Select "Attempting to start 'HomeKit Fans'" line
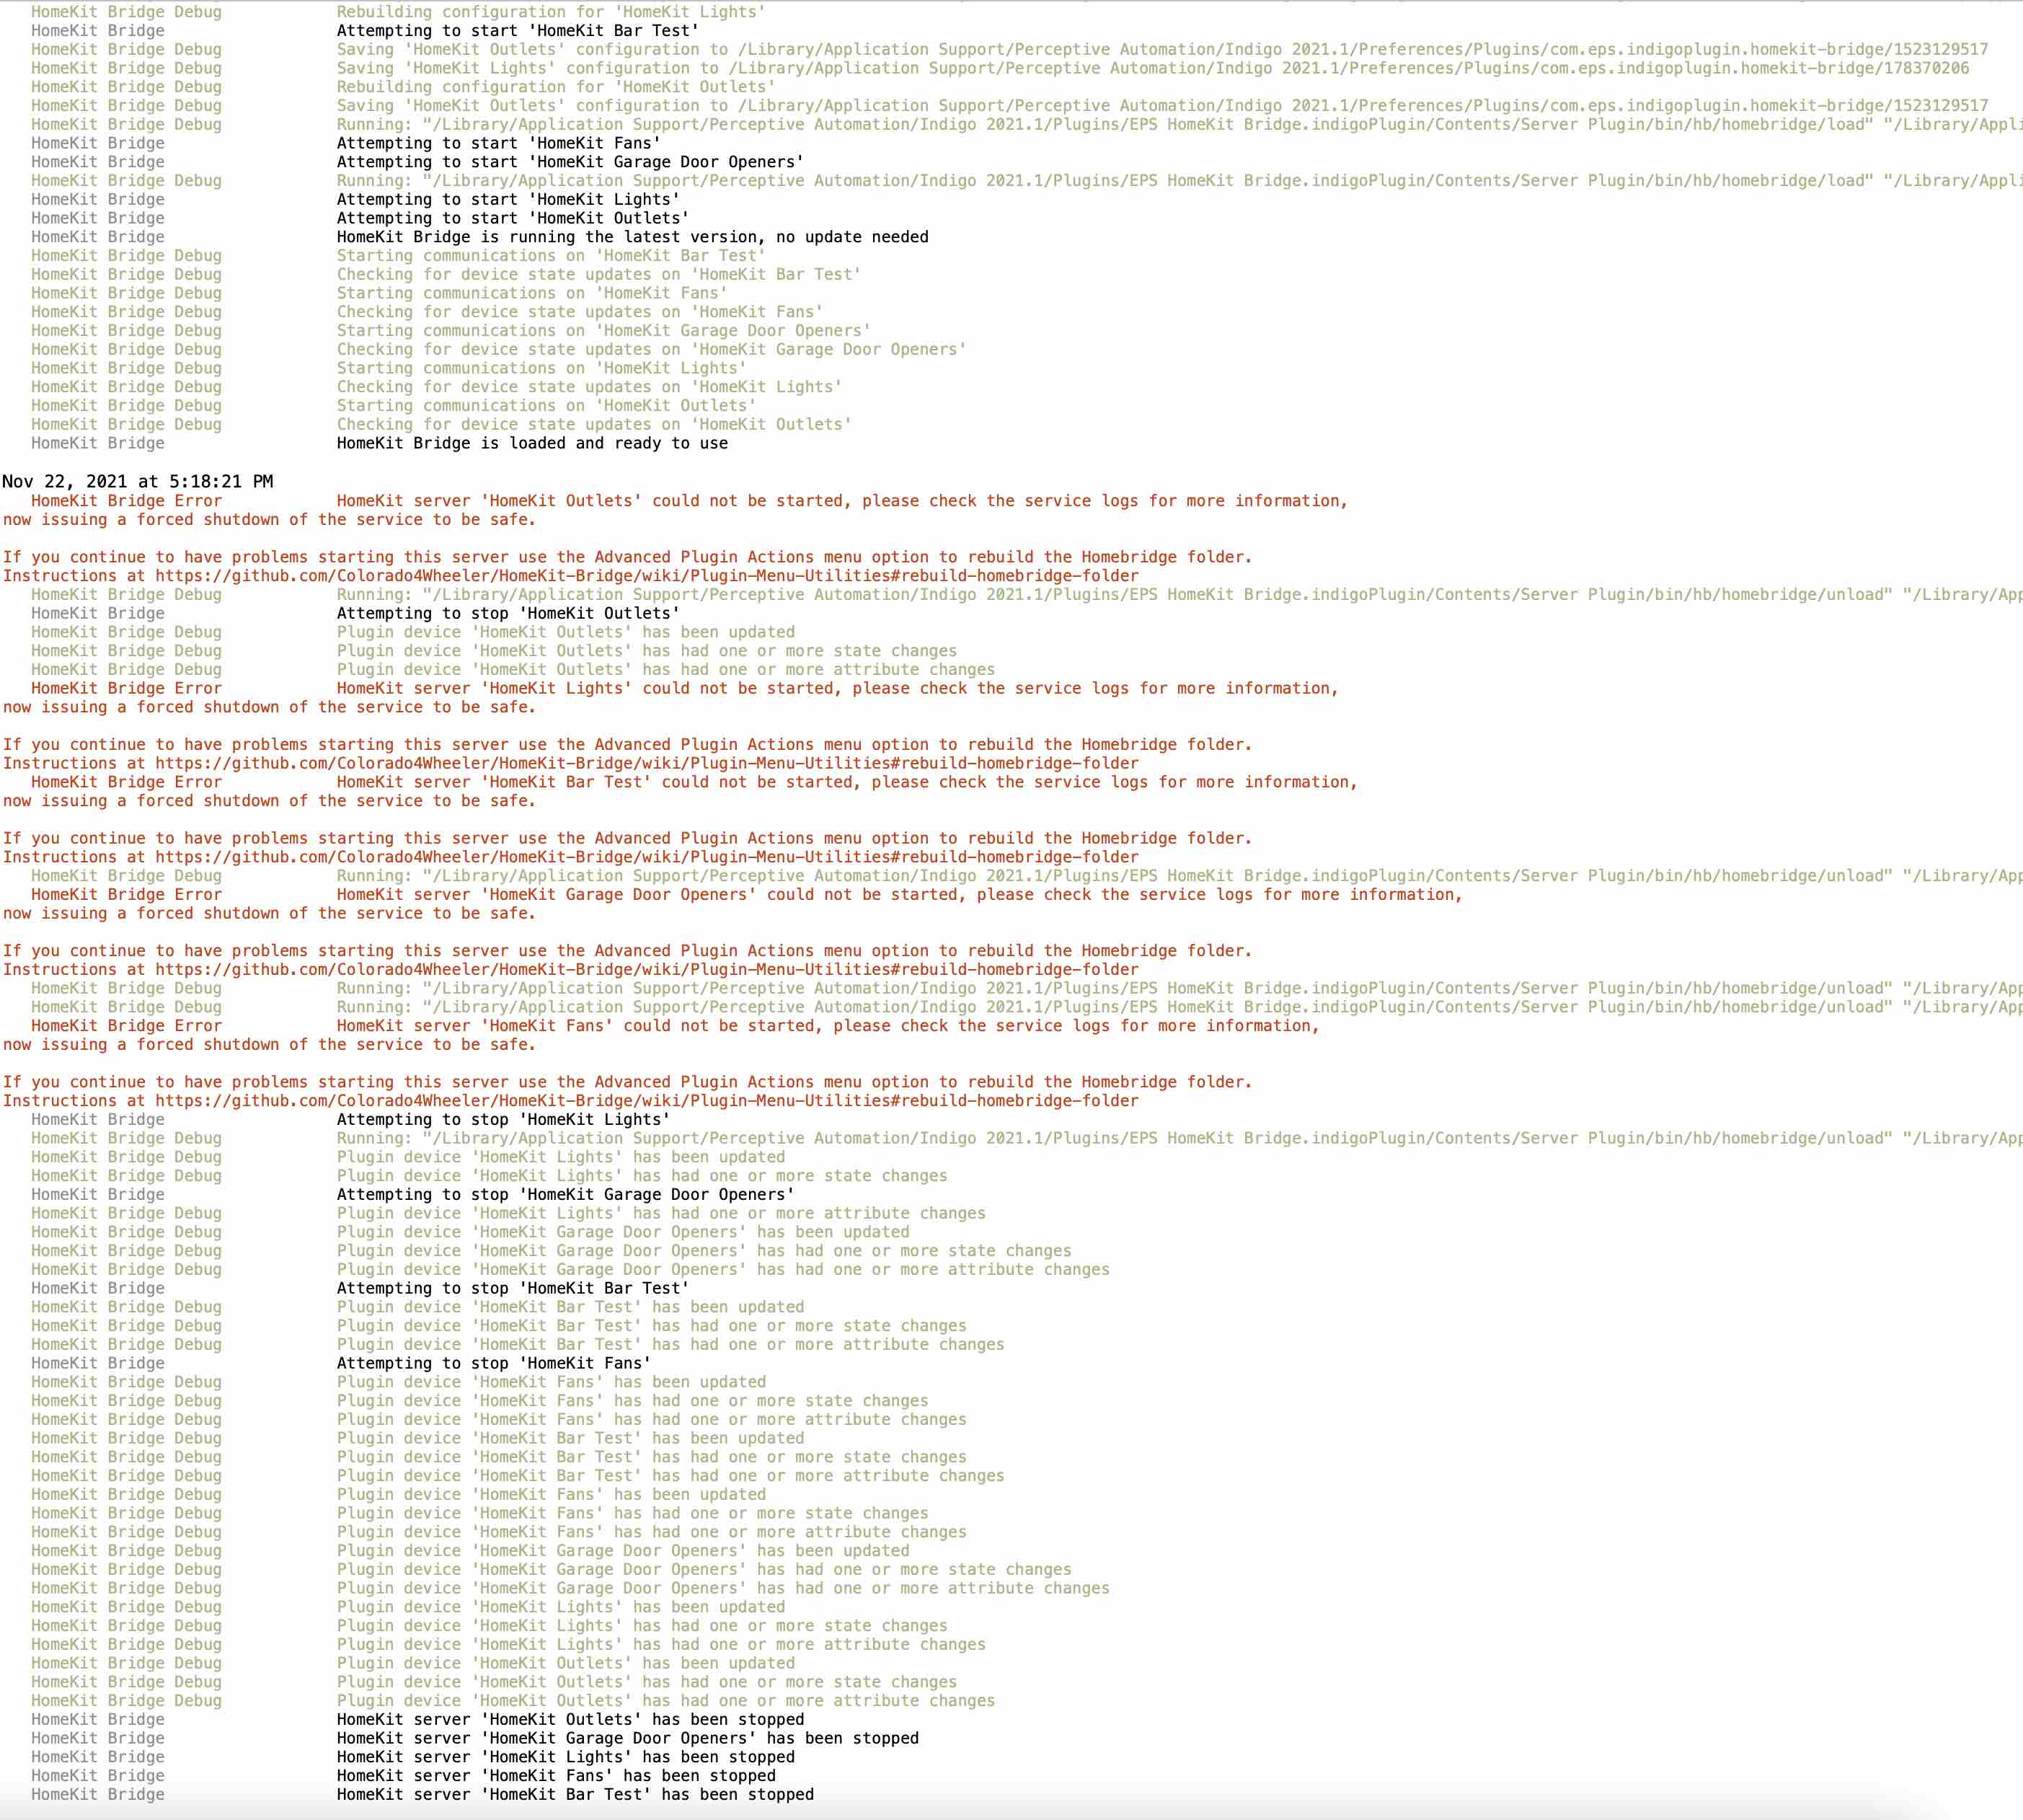 (499, 143)
